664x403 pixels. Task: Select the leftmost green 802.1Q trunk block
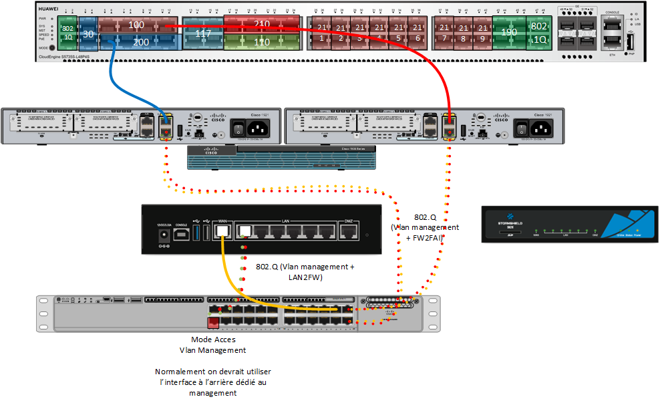[x=67, y=33]
